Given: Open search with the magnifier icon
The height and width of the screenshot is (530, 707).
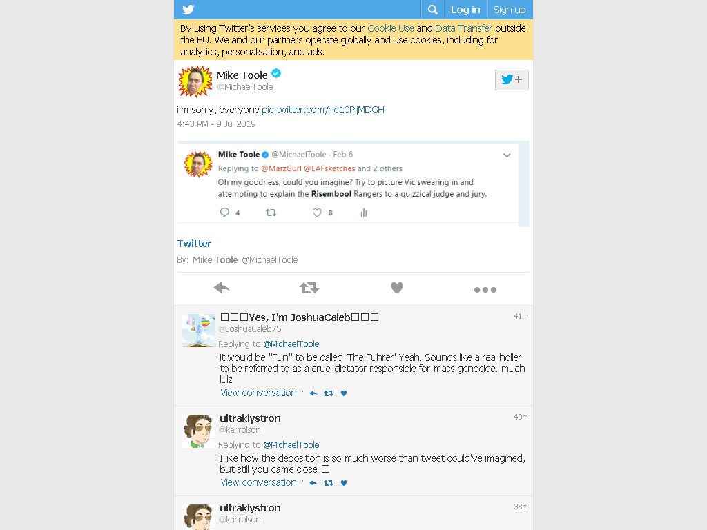Looking at the screenshot, I should click(432, 10).
